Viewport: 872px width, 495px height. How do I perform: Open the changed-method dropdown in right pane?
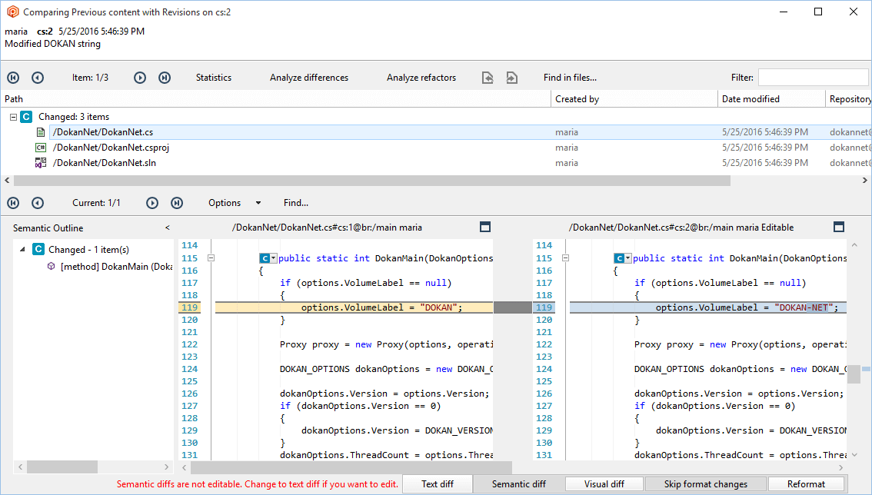628,258
